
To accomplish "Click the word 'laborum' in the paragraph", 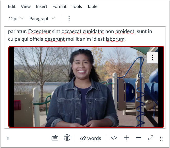I will [x=115, y=39].
